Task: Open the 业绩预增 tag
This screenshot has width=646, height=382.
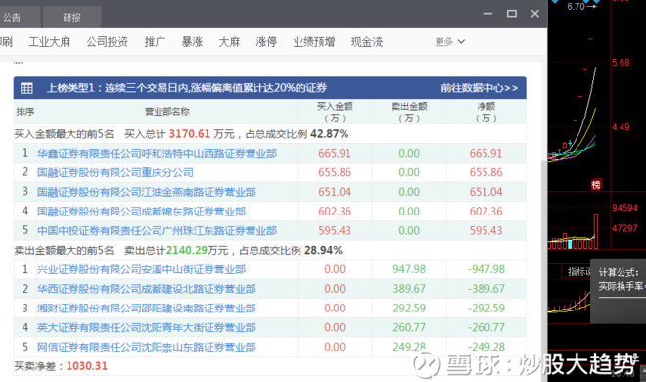Action: pos(314,42)
